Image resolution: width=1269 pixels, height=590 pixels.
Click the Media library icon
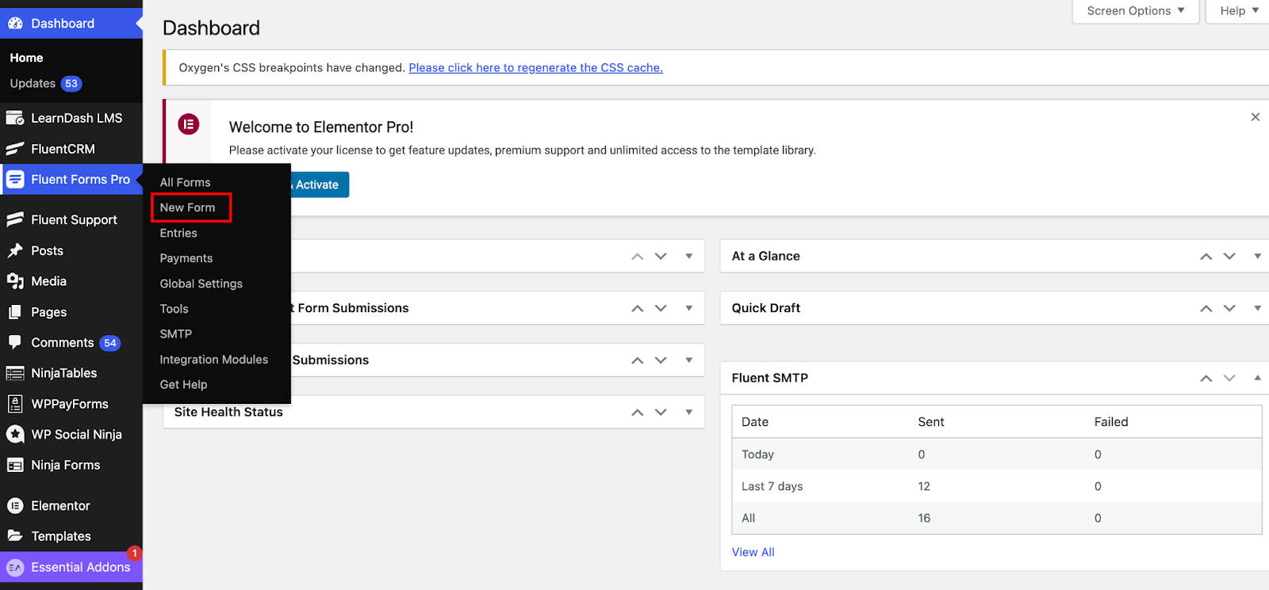tap(15, 281)
